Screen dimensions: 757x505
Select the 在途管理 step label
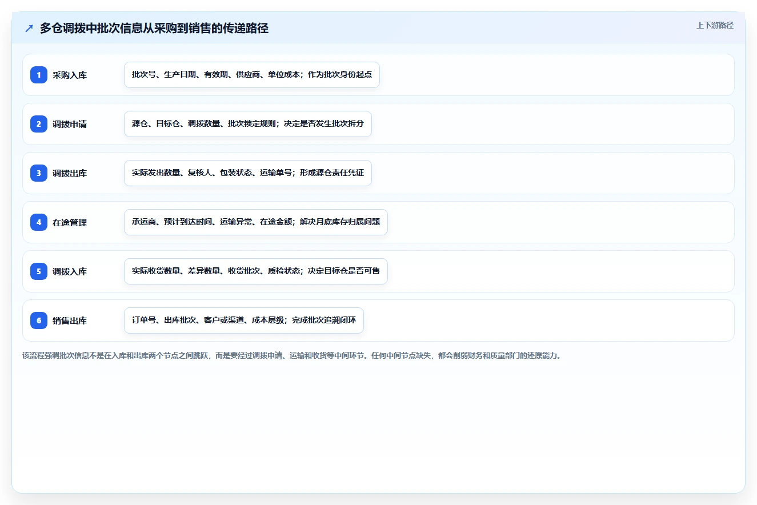click(x=70, y=222)
